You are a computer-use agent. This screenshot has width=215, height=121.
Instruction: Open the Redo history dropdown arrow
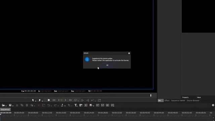click(58, 106)
